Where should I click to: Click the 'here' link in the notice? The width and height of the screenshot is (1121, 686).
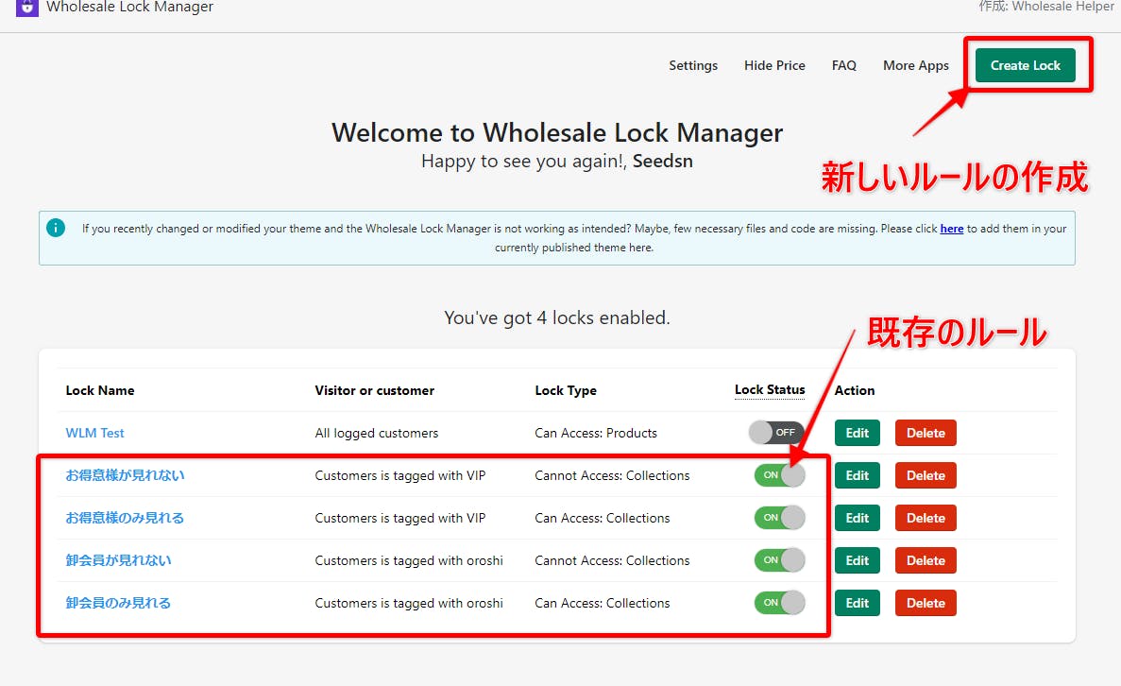tap(952, 228)
